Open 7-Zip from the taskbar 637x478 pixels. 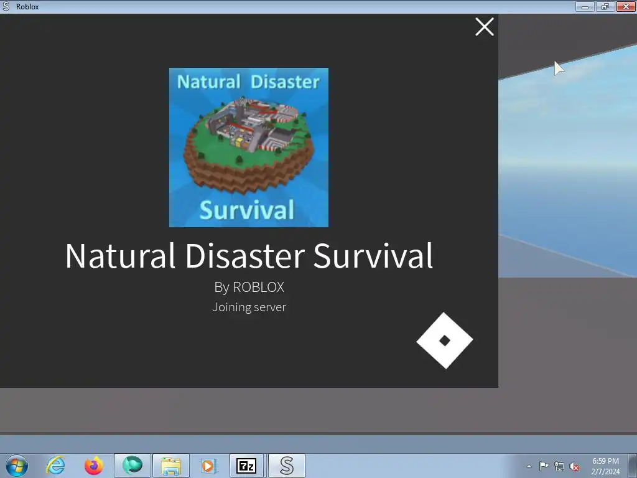click(246, 466)
